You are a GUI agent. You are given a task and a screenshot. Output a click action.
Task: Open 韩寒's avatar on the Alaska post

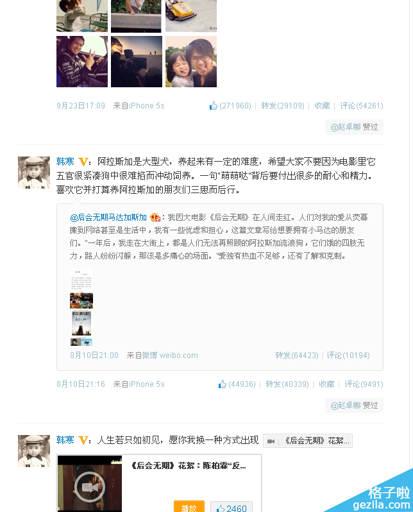click(34, 173)
